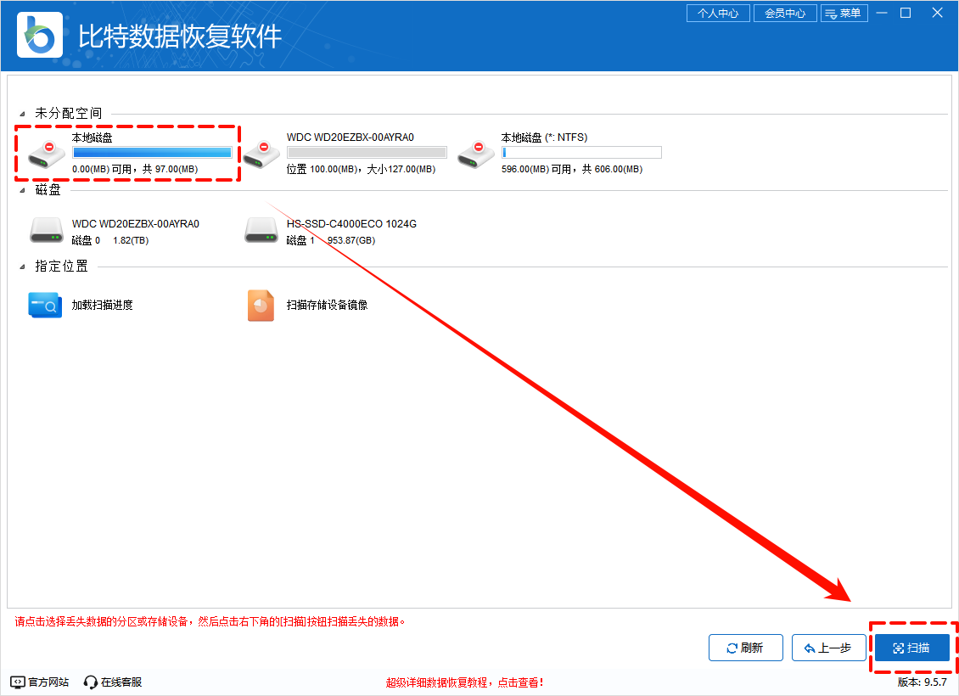Viewport: 959px width, 696px height.
Task: Click the 刷新 refresh button
Action: click(x=745, y=648)
